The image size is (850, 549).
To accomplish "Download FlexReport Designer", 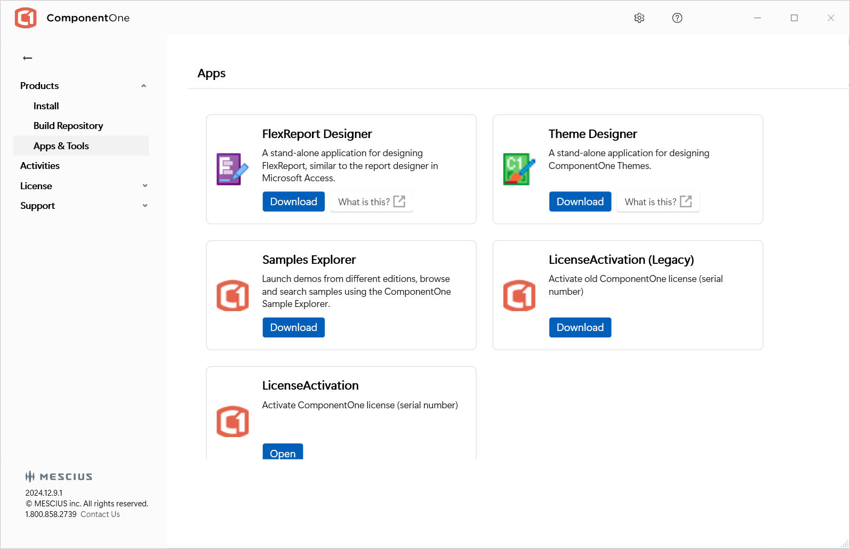I will click(293, 201).
